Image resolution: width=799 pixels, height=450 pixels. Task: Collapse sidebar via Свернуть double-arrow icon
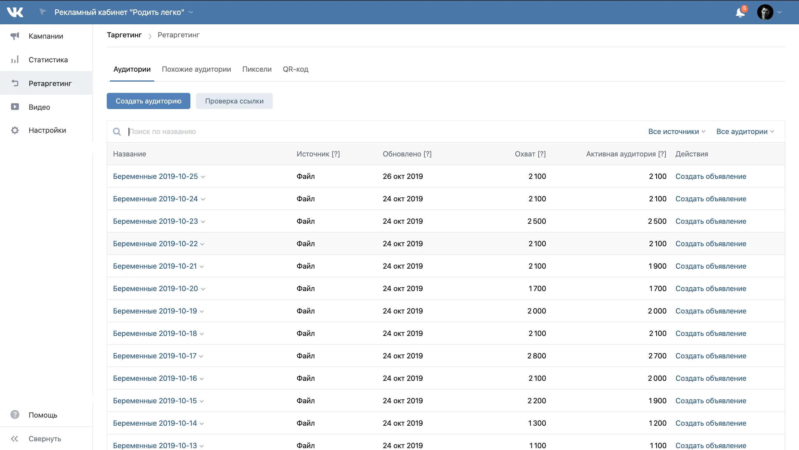(14, 438)
